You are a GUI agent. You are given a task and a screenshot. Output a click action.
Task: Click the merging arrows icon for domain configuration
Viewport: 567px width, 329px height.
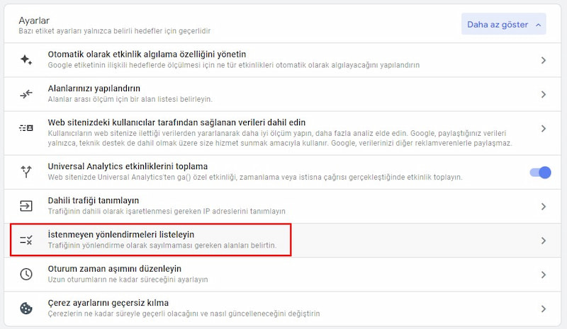pos(26,94)
